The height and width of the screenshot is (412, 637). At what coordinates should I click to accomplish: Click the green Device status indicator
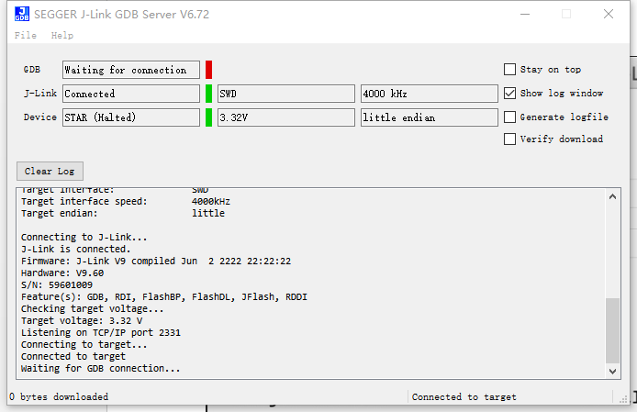(208, 117)
